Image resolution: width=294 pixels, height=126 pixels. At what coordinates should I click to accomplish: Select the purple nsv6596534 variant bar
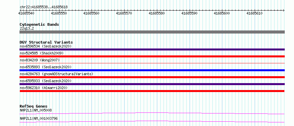[152, 49]
